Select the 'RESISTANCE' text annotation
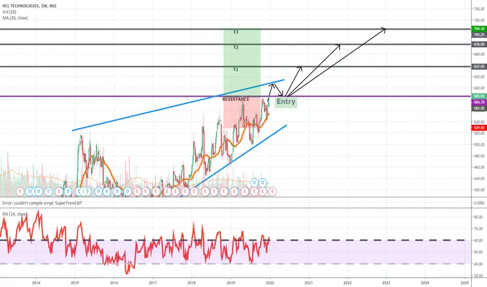487x287 pixels. pos(236,99)
